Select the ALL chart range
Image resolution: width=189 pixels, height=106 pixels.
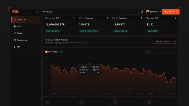click(x=172, y=52)
